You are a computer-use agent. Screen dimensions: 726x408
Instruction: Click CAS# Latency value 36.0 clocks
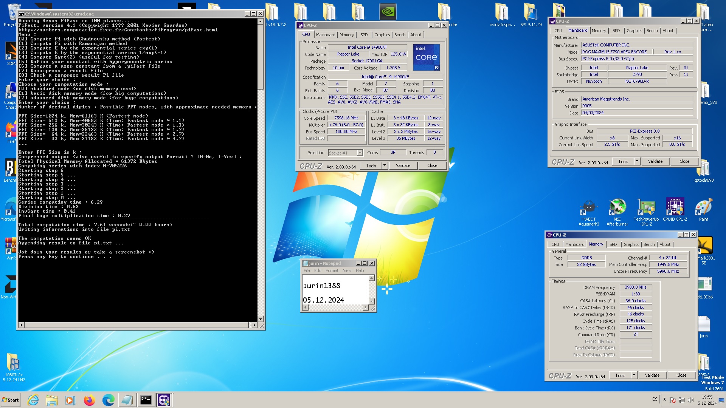point(636,301)
